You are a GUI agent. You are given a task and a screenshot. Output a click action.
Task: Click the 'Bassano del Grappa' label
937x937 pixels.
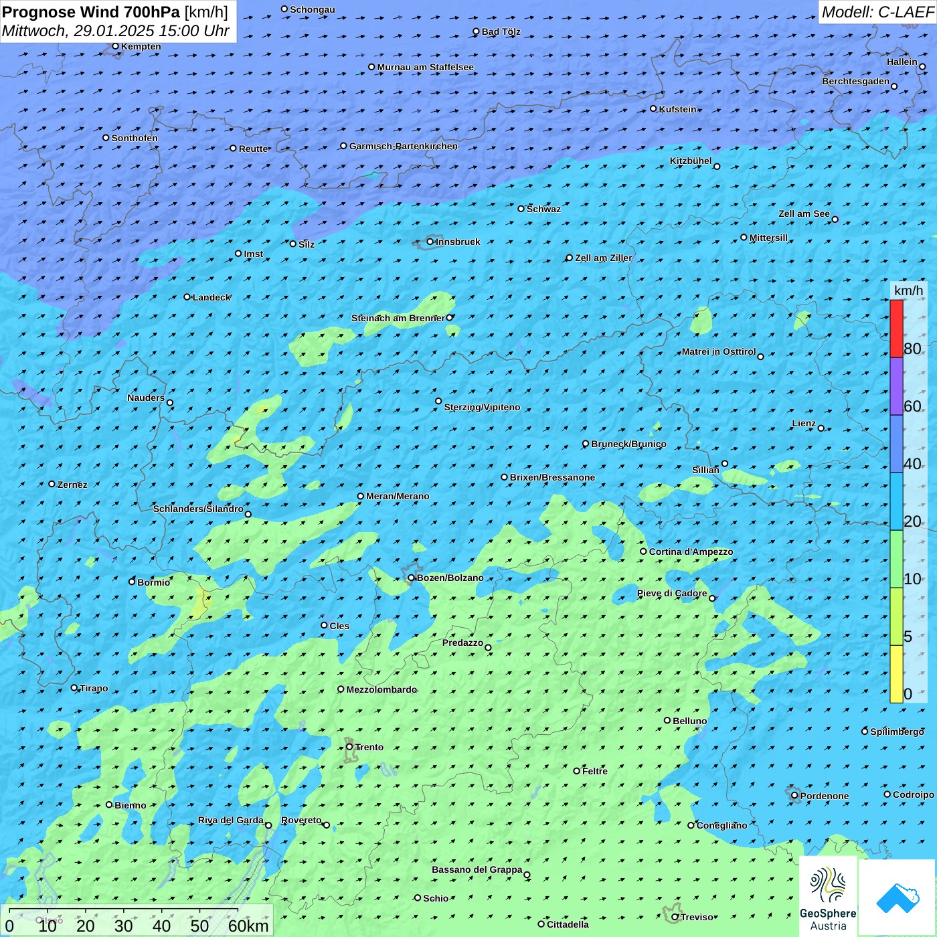(477, 869)
